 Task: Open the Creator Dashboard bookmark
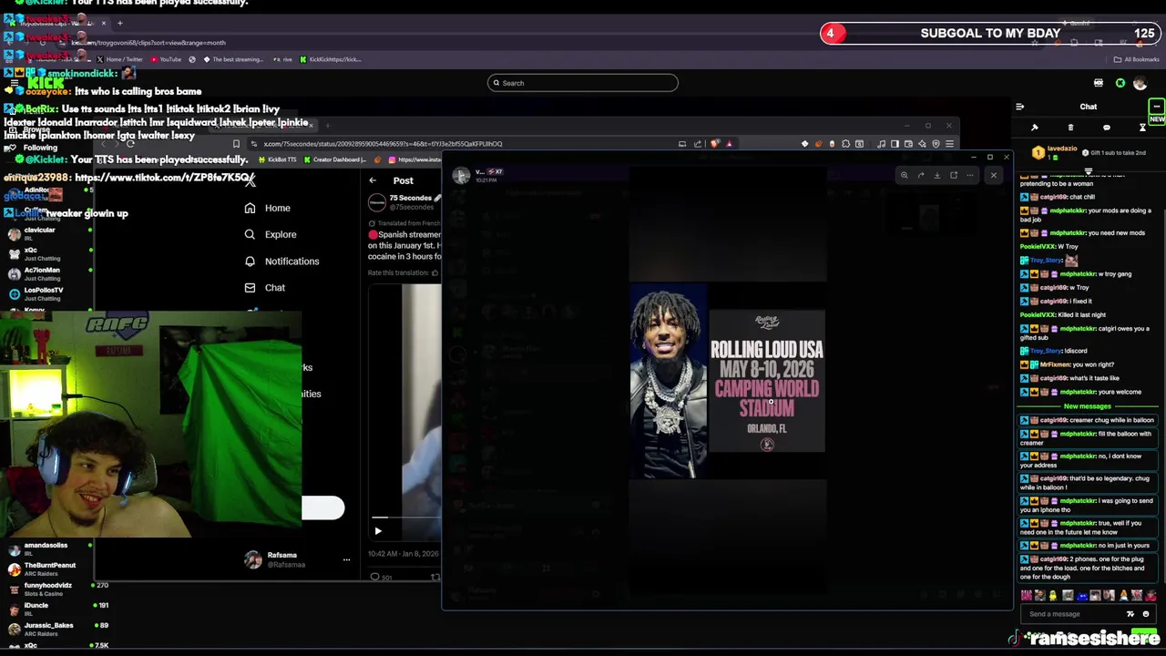[335, 159]
